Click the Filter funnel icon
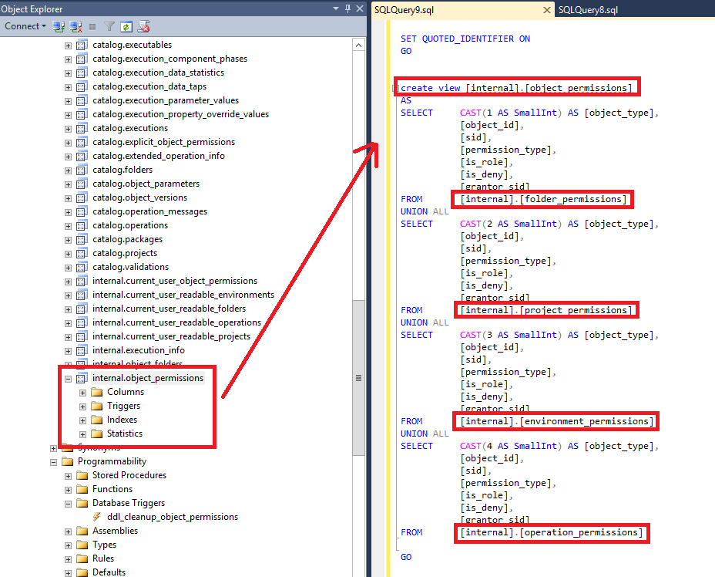715x577 pixels. 109,26
